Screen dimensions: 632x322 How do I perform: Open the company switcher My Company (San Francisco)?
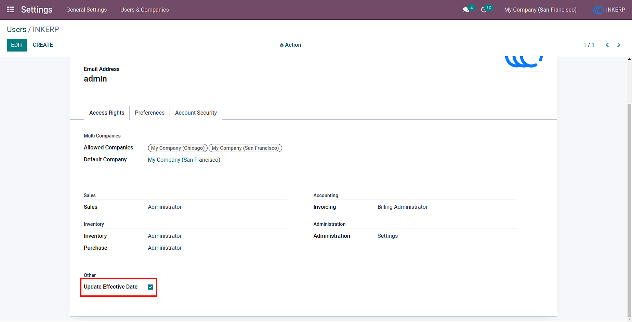click(x=540, y=10)
